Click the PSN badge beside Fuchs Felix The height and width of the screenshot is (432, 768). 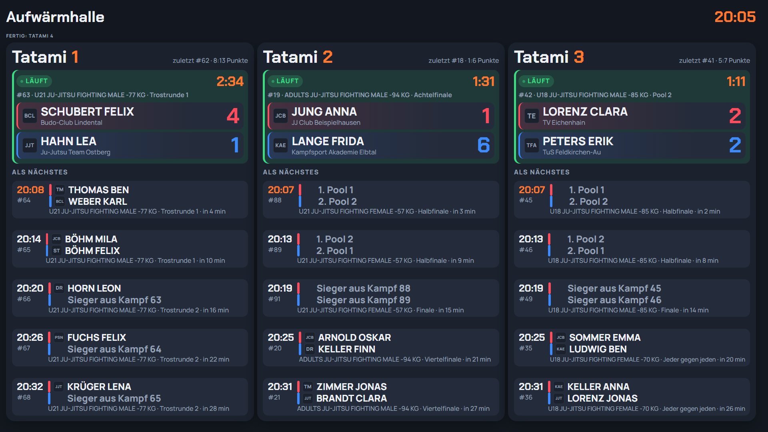pos(59,337)
